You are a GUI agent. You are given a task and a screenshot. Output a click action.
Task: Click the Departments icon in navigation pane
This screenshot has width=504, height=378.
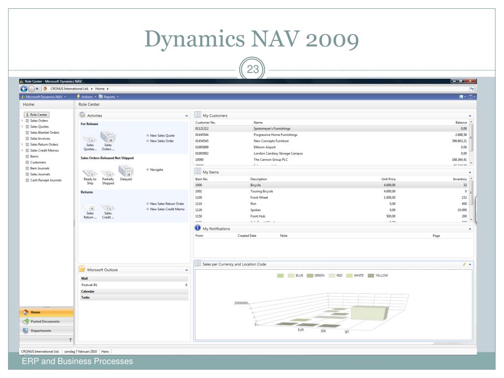click(x=26, y=330)
